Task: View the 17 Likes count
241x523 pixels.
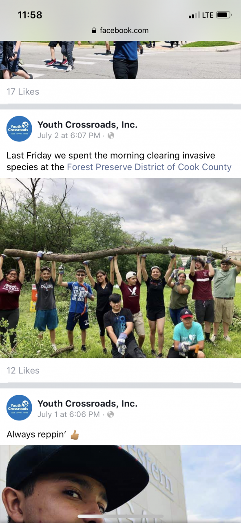Action: pos(23,92)
